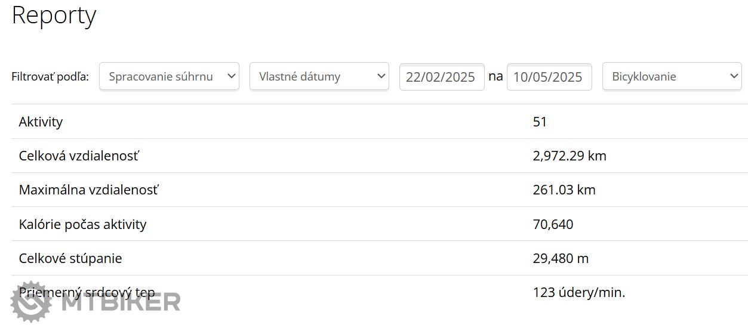Click the Maximálna vzdialenosť row label
Image resolution: width=748 pixels, height=331 pixels.
pyautogui.click(x=89, y=190)
